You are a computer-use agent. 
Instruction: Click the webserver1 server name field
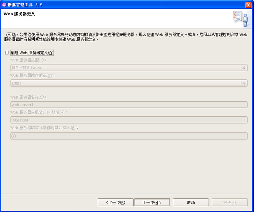coord(129,105)
